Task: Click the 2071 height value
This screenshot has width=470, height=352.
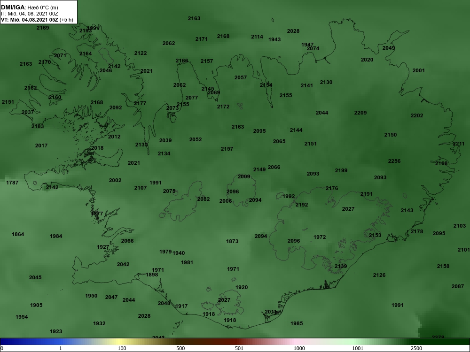Action: [60, 56]
